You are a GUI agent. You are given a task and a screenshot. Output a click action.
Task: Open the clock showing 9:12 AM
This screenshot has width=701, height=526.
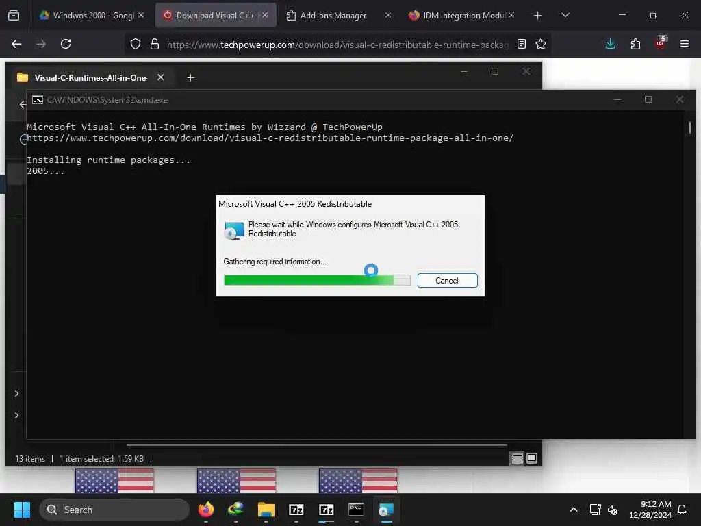(650, 510)
